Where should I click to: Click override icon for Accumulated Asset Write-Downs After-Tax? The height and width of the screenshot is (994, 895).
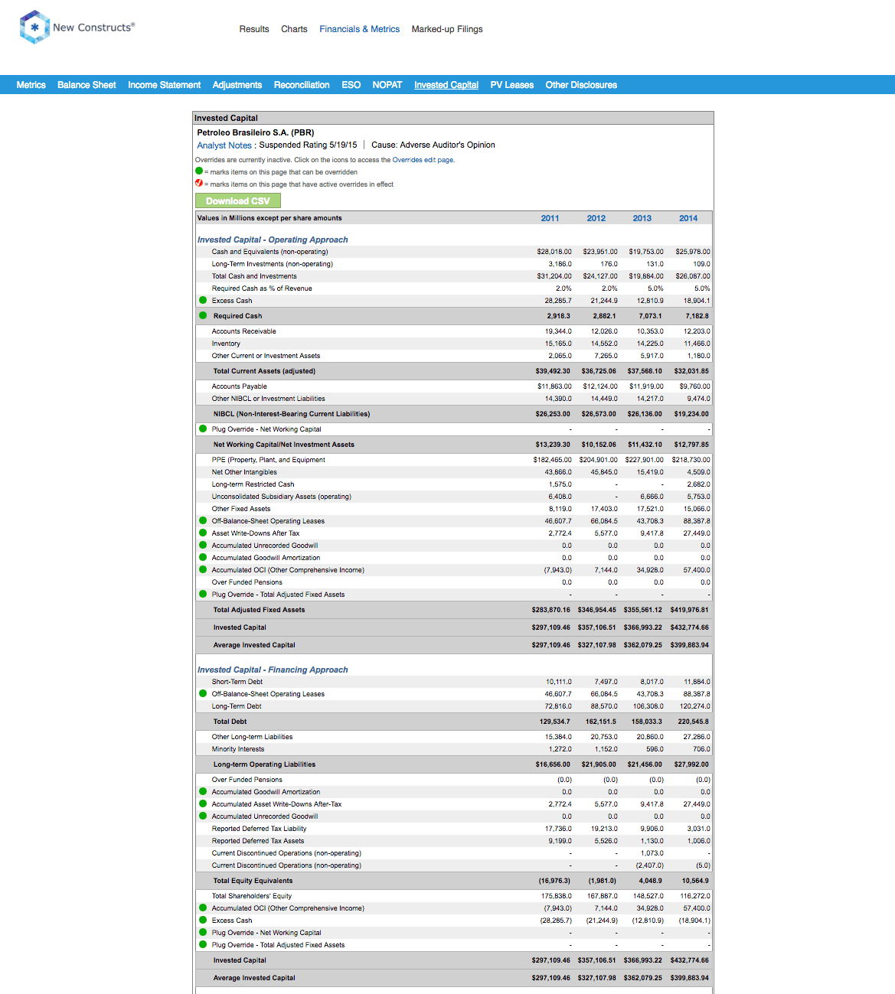203,803
